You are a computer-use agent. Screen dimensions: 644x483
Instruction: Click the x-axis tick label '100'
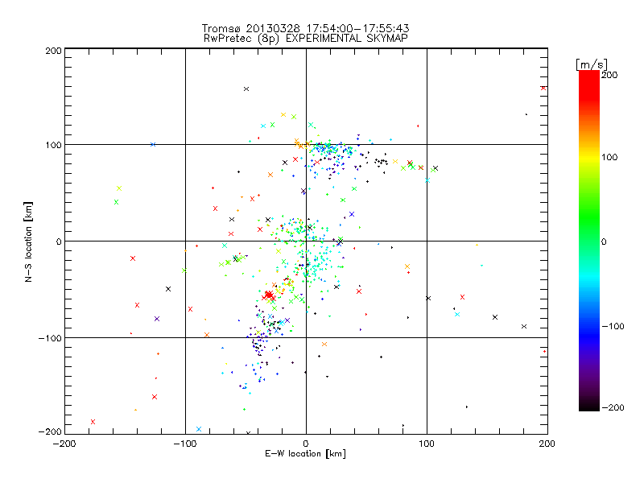(427, 444)
